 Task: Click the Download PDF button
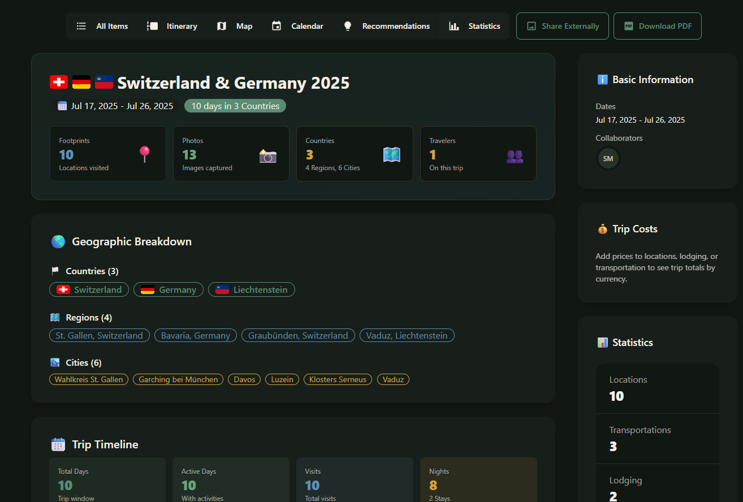(x=658, y=26)
